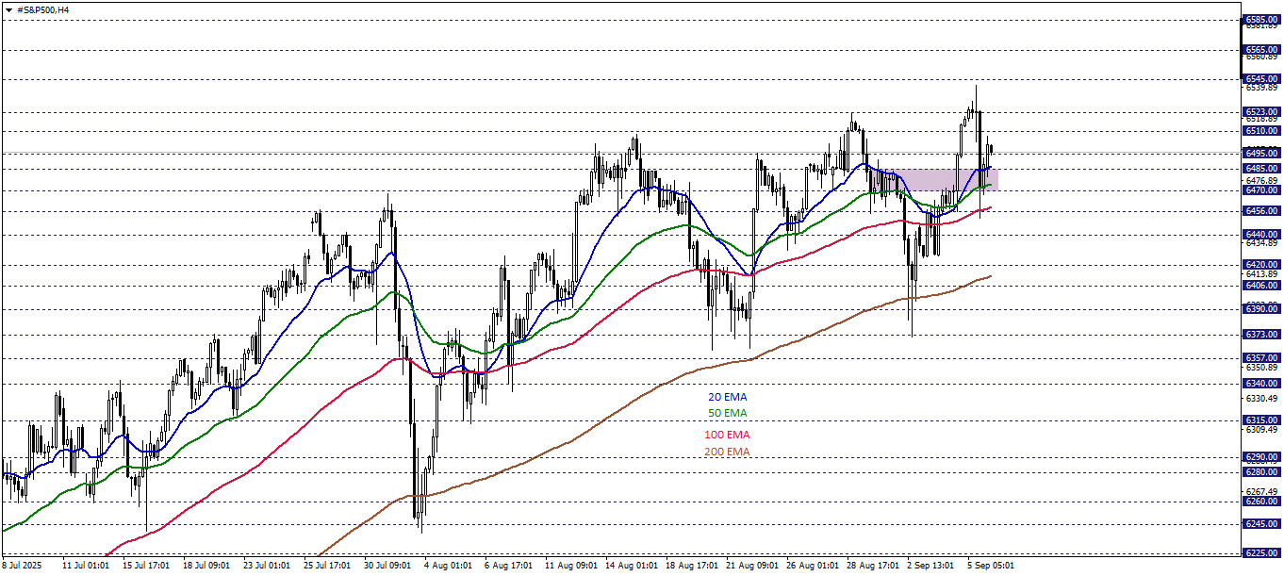
Task: Click the 6545.00 price level label
Action: (x=1260, y=79)
